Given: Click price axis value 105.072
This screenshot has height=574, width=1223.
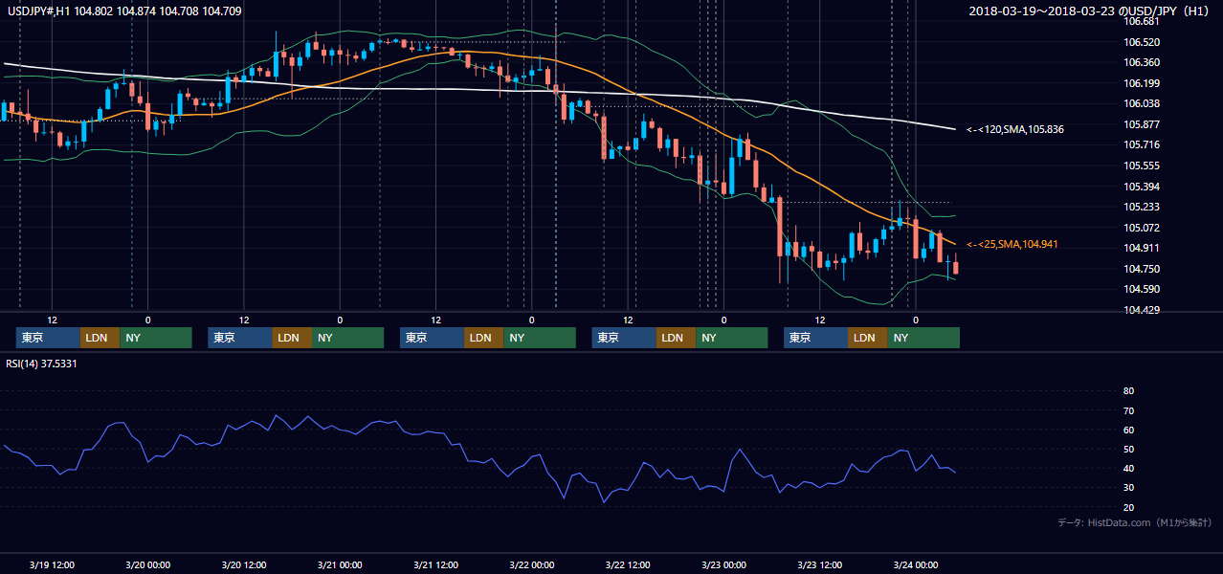Looking at the screenshot, I should (1142, 228).
